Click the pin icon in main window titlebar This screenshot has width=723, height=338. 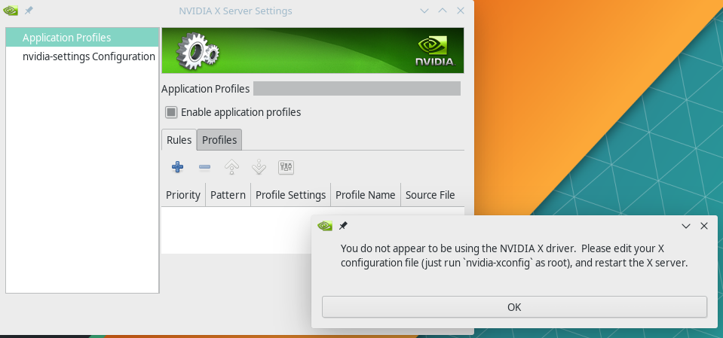[x=29, y=11]
